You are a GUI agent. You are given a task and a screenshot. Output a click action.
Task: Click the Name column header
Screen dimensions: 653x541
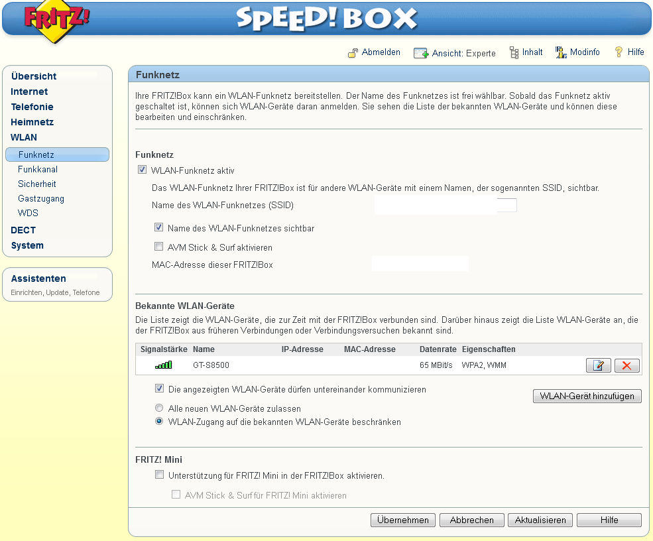[x=204, y=349]
